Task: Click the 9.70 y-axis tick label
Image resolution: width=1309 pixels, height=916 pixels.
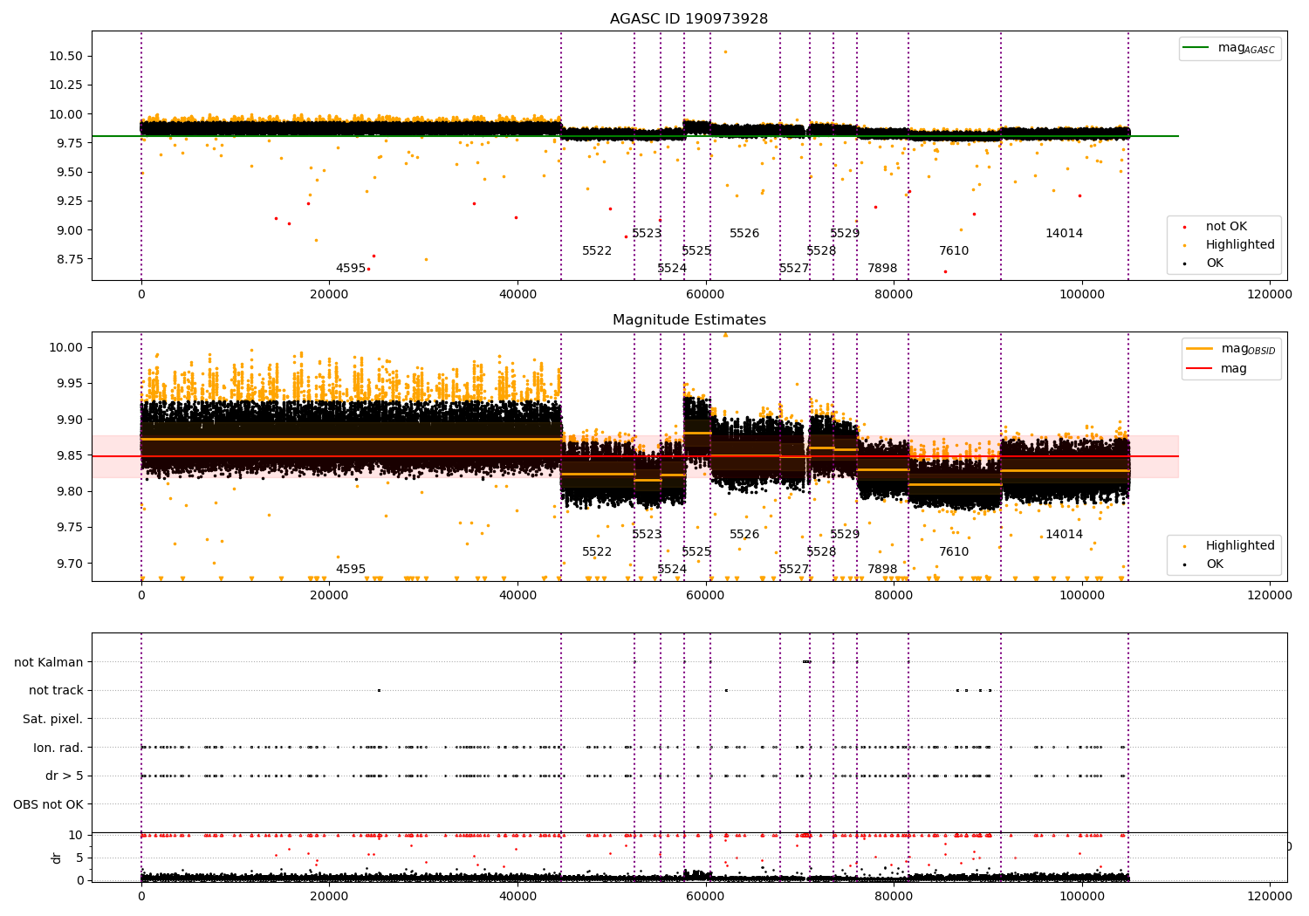Action: 69,564
